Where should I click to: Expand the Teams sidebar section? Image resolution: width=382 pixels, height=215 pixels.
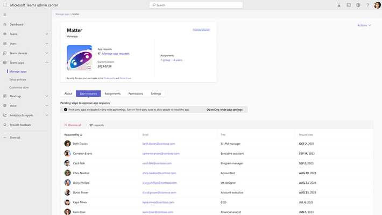click(47, 34)
